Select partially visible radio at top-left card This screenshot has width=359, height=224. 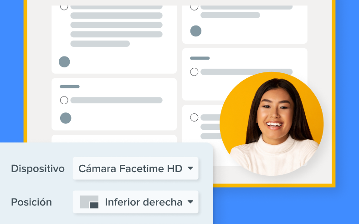click(x=64, y=8)
